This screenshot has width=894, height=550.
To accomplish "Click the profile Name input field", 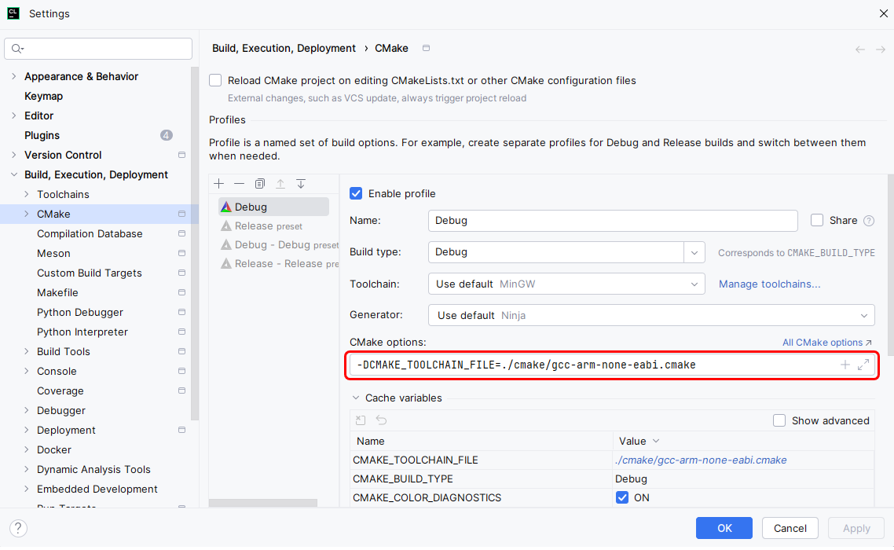I will tap(613, 221).
